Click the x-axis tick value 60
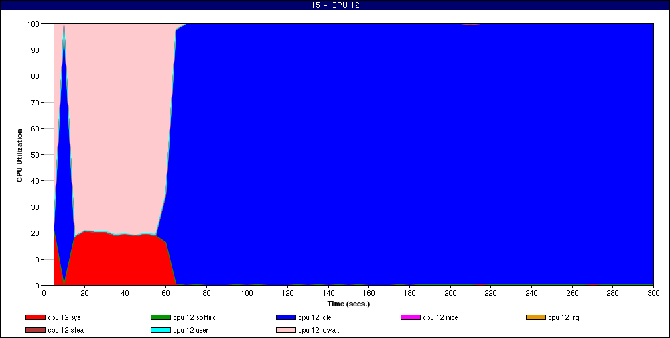 pos(165,294)
